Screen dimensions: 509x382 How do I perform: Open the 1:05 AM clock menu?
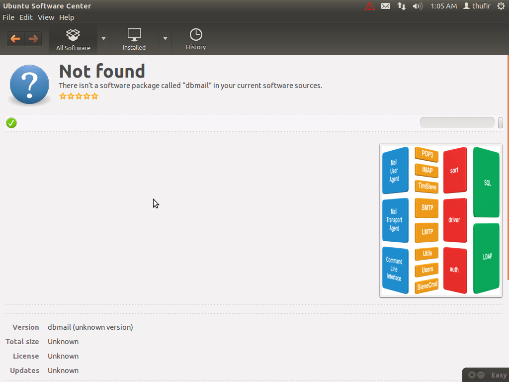coord(443,6)
